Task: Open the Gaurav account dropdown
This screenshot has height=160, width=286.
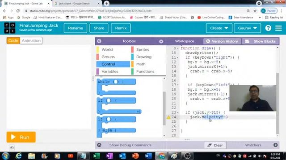Action: pos(247,28)
